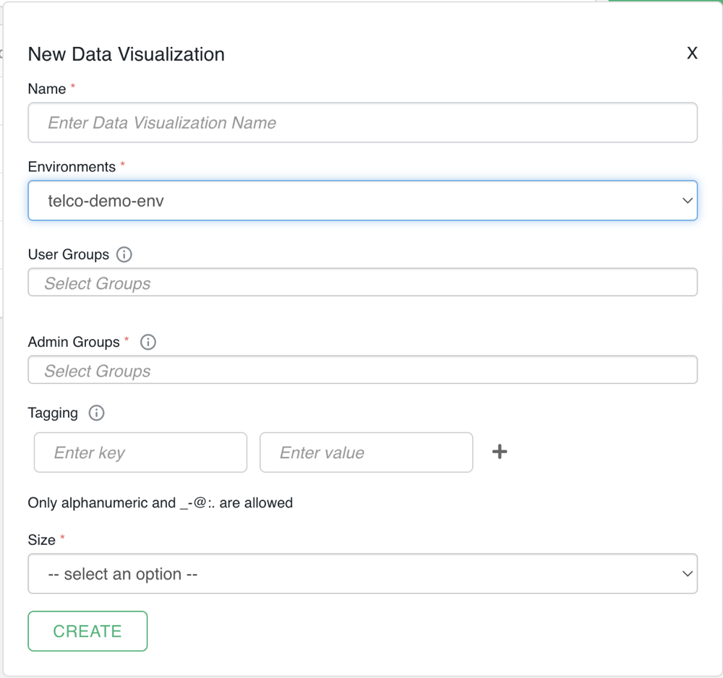
Task: Click the Name field label
Action: [x=47, y=89]
